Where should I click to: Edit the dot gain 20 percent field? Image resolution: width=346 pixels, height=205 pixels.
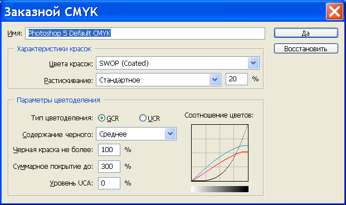tap(237, 79)
